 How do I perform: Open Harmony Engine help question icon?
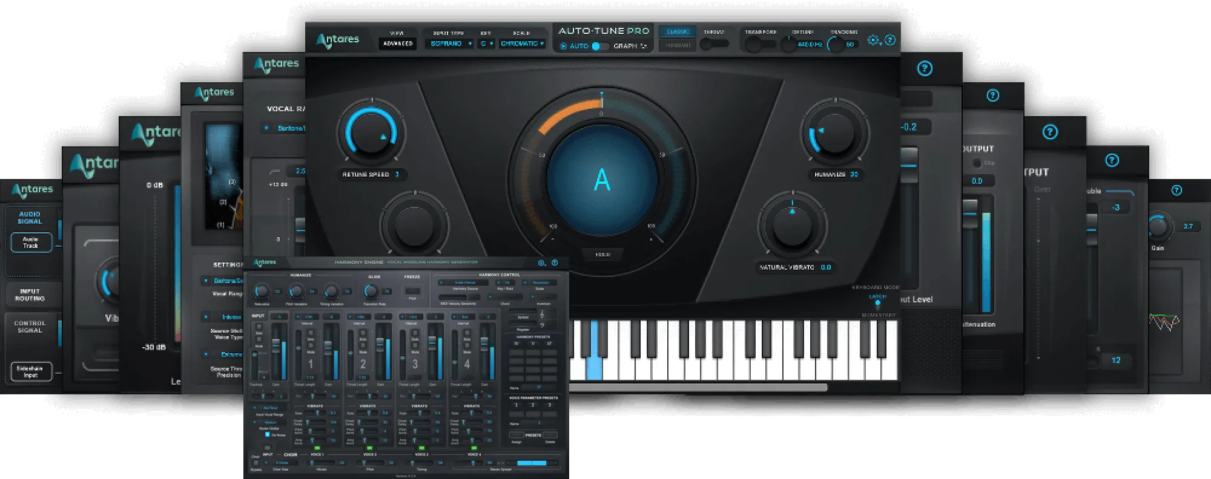pos(555,262)
